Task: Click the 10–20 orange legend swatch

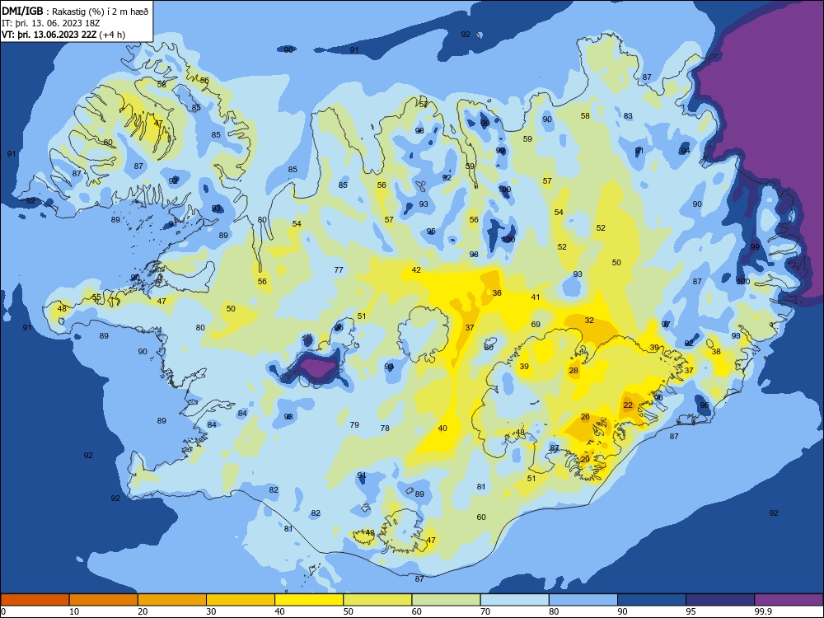Action: pyautogui.click(x=104, y=600)
